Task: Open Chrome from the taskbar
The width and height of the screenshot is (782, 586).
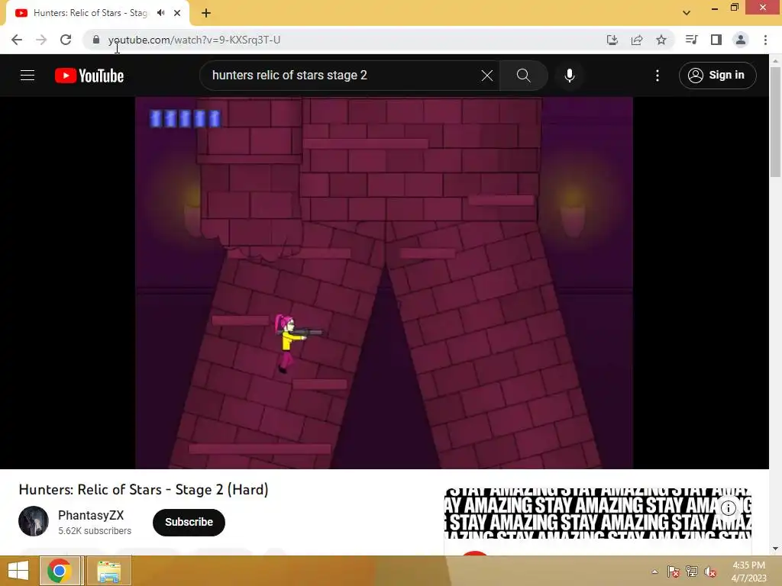Action: [60, 571]
